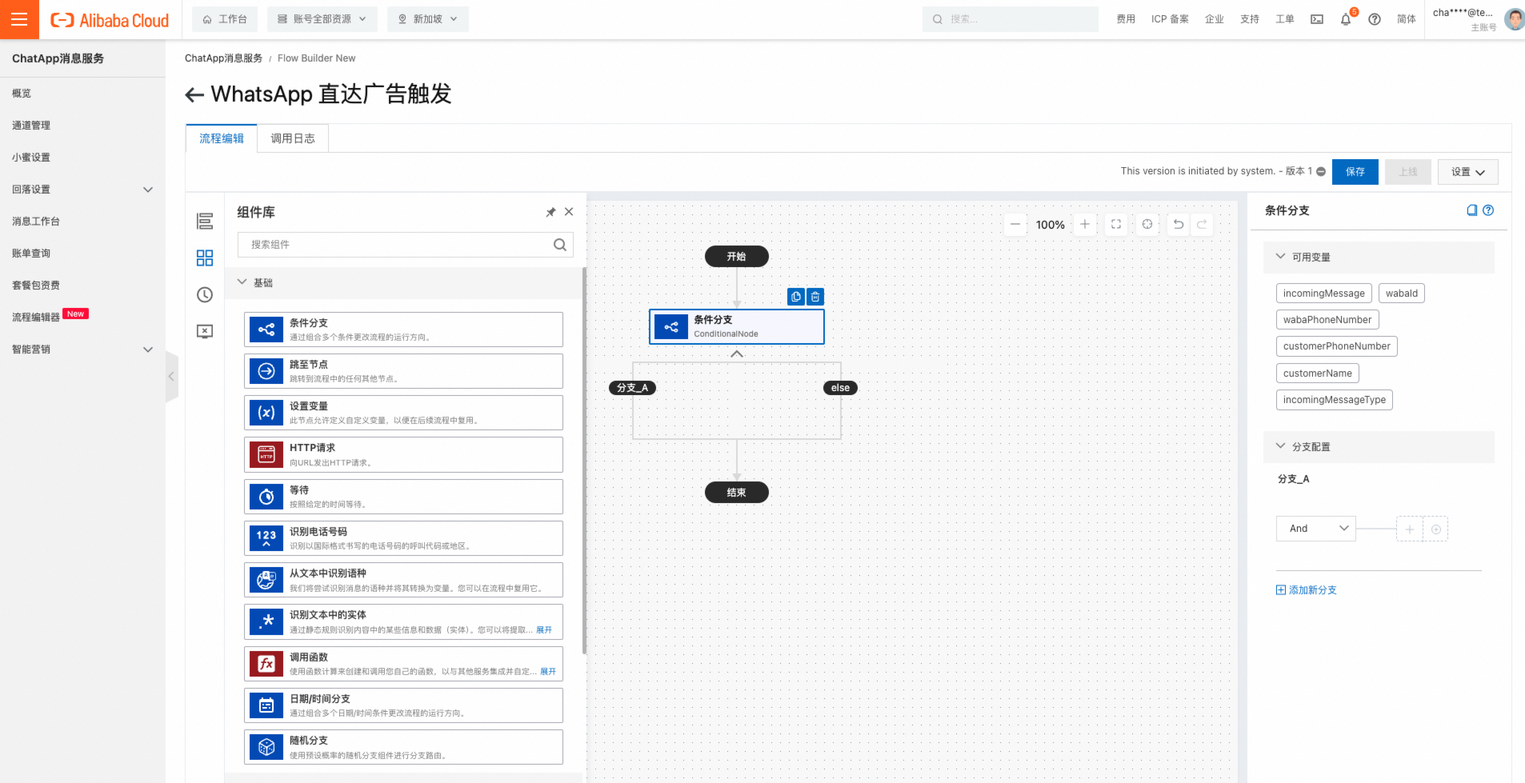The width and height of the screenshot is (1525, 783).
Task: Delete the selected ConditionalNode
Action: click(815, 297)
